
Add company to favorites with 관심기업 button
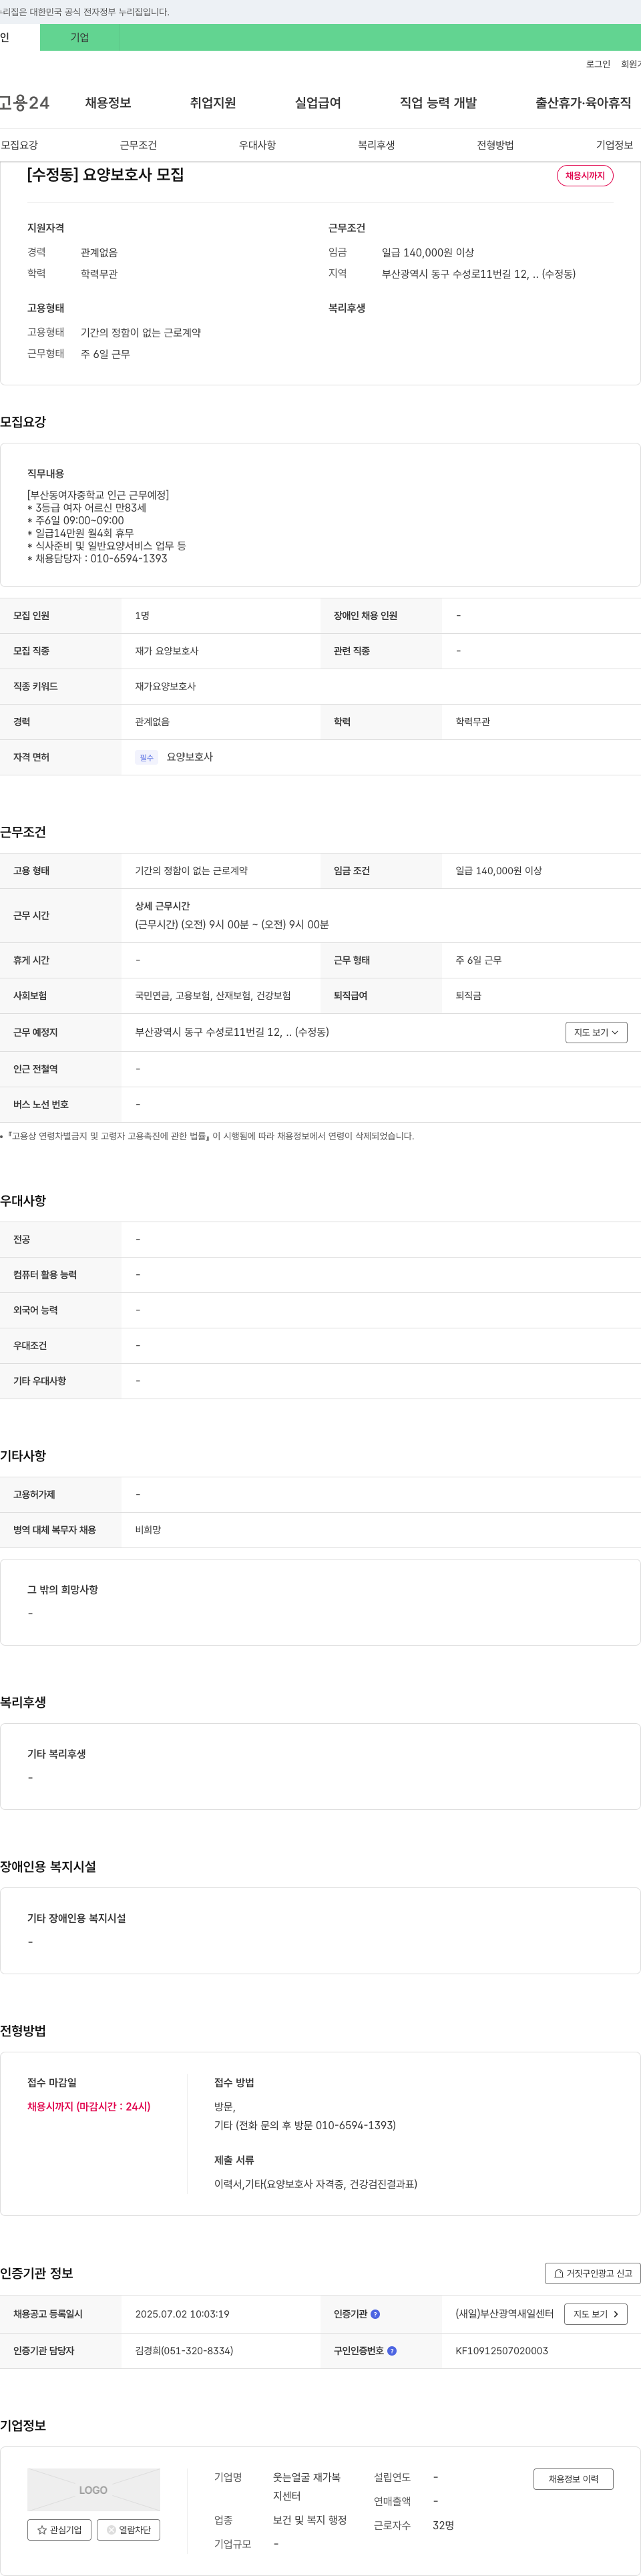59,2530
